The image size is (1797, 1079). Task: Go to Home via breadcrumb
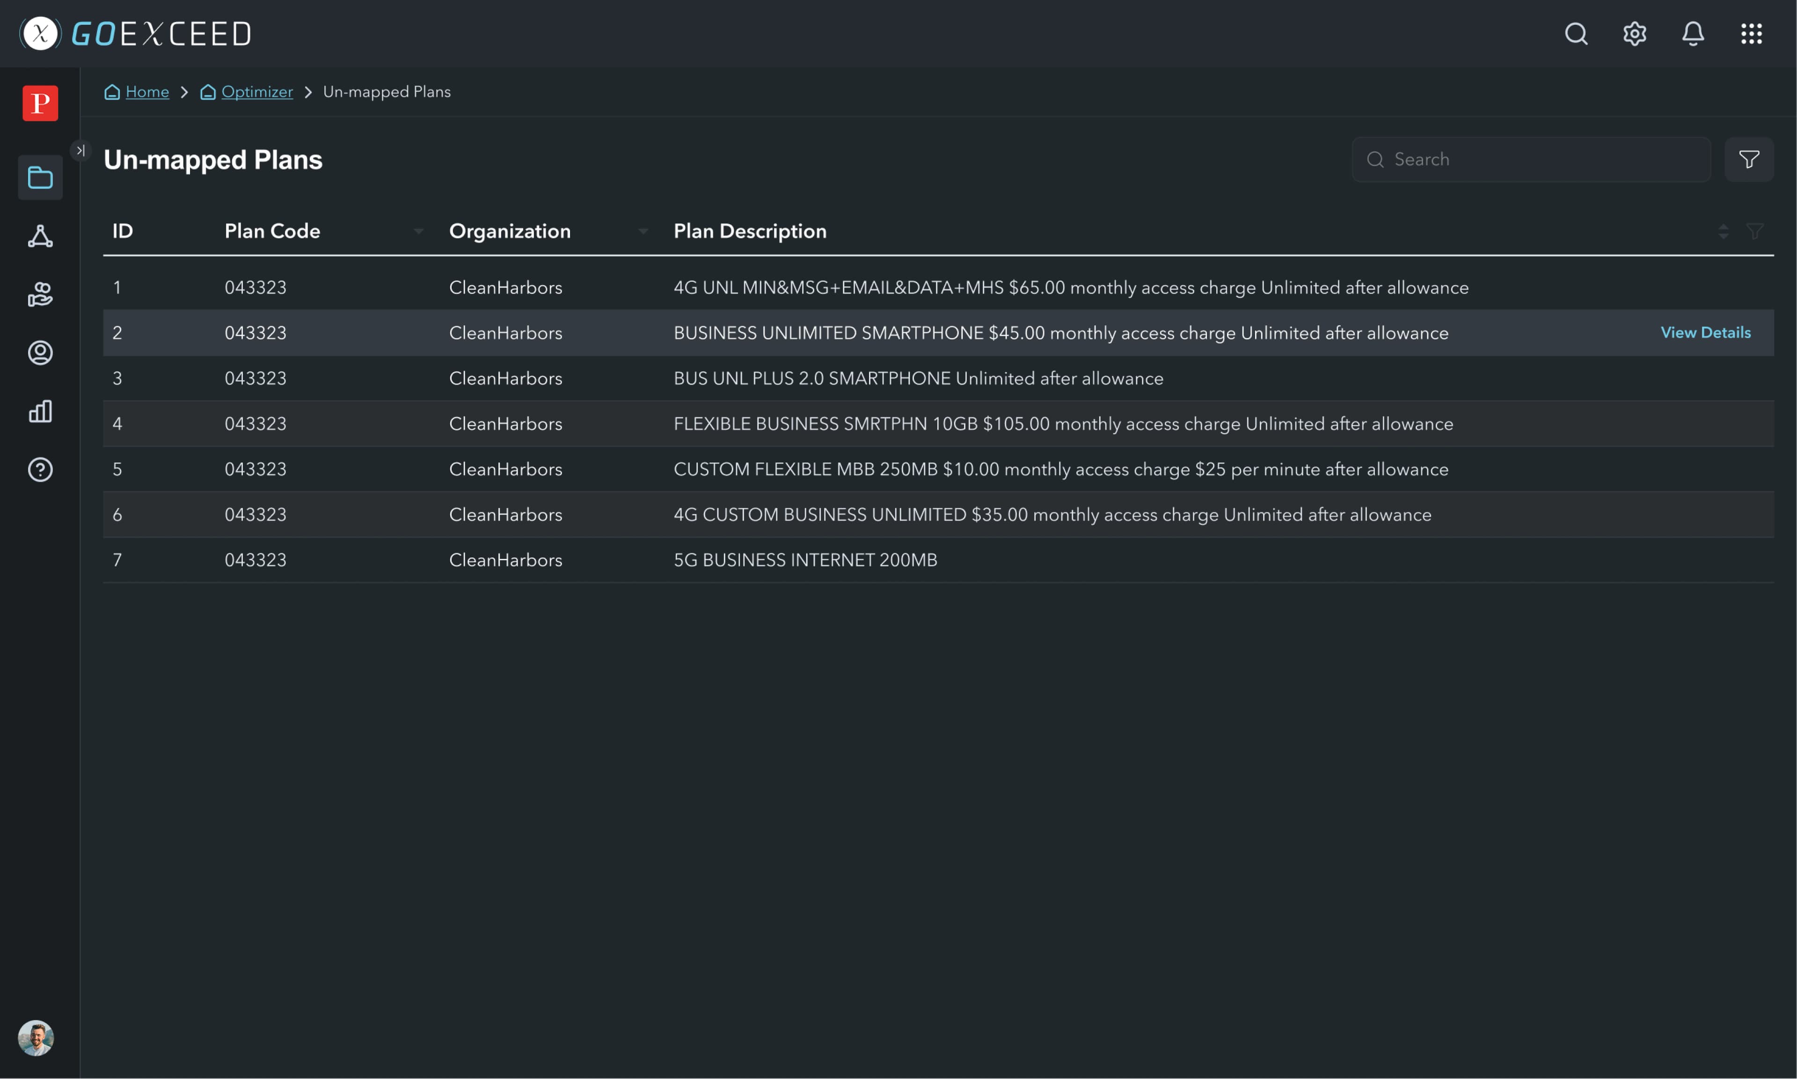[x=147, y=92]
